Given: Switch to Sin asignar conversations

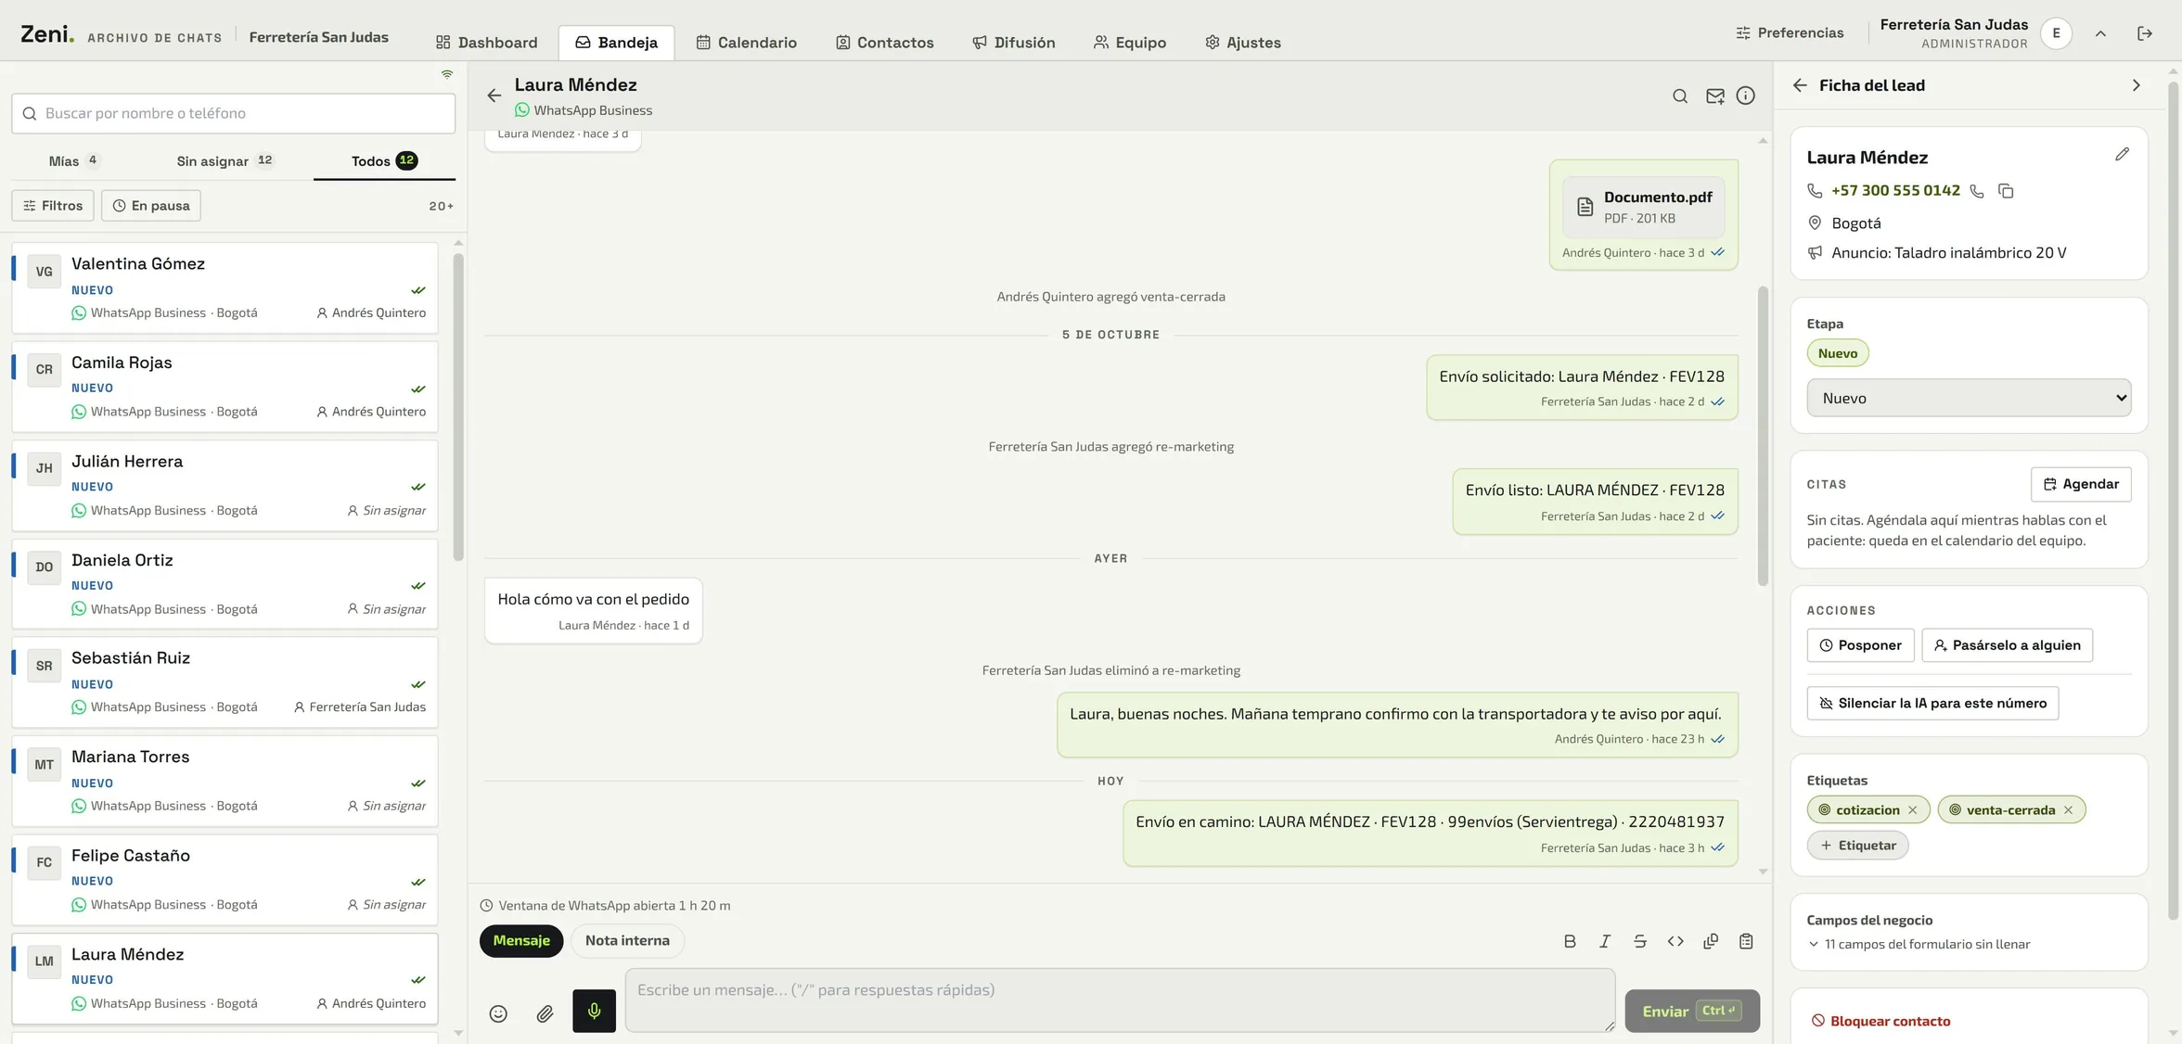Looking at the screenshot, I should (225, 160).
